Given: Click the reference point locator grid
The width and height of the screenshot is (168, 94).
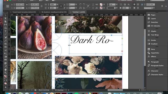Looking at the screenshot, I should point(8,6).
